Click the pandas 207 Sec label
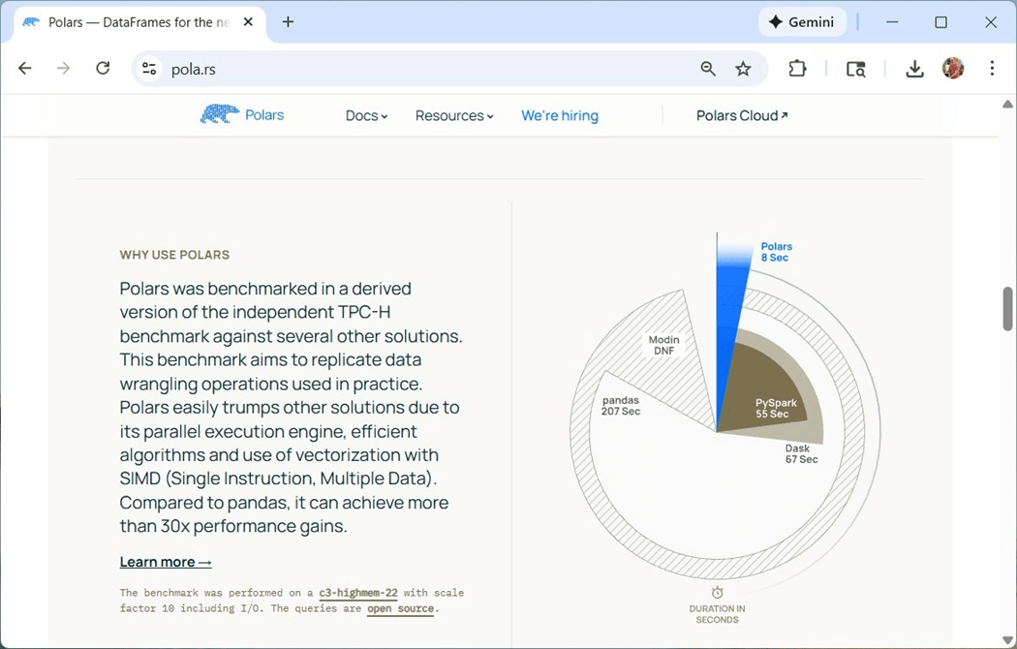Screen dimensions: 1017x649 (621, 406)
